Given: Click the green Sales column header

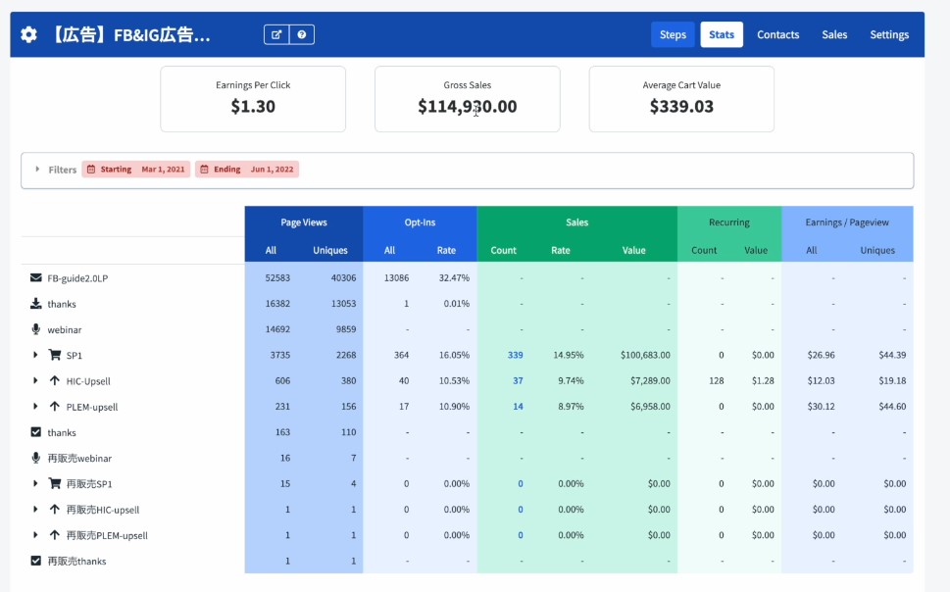Looking at the screenshot, I should coord(576,222).
